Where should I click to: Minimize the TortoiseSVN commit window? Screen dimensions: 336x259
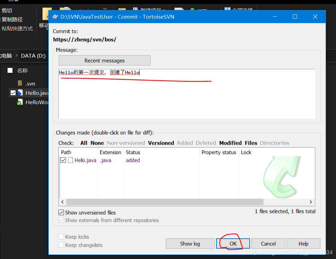(x=275, y=17)
